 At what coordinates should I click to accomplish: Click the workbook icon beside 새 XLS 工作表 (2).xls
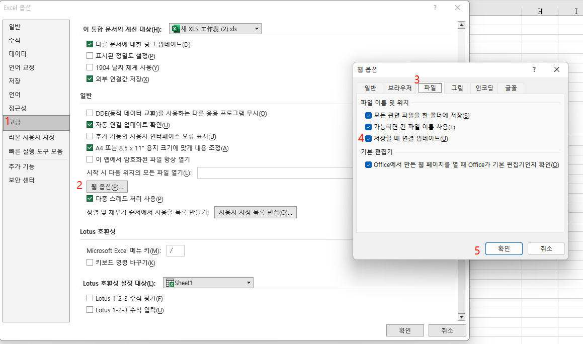(176, 29)
